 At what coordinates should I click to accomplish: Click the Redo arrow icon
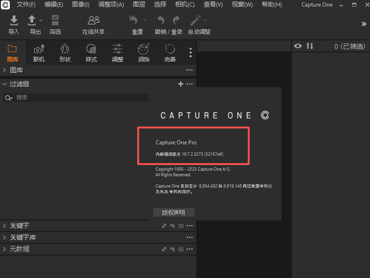pyautogui.click(x=176, y=20)
